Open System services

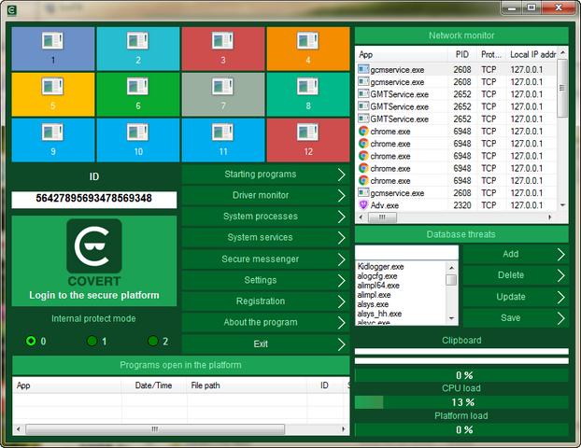(265, 237)
